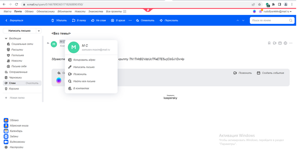Screen dimensions: 300x159
Task: Click Очистить to empty spam
Action: point(32,83)
